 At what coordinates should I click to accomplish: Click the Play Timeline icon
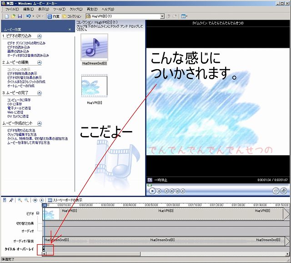tap(41, 200)
